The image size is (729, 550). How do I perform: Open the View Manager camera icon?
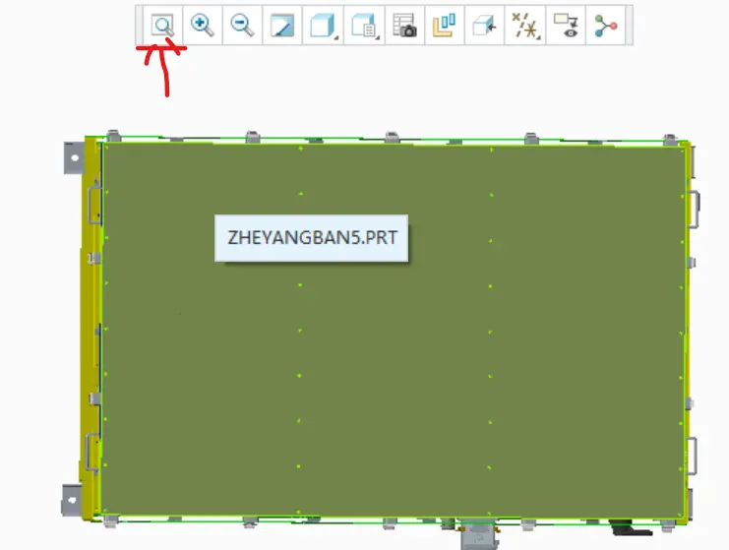coord(404,26)
